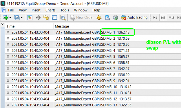Select log row with value 1370.95
181x108 pixels.
pos(93,45)
